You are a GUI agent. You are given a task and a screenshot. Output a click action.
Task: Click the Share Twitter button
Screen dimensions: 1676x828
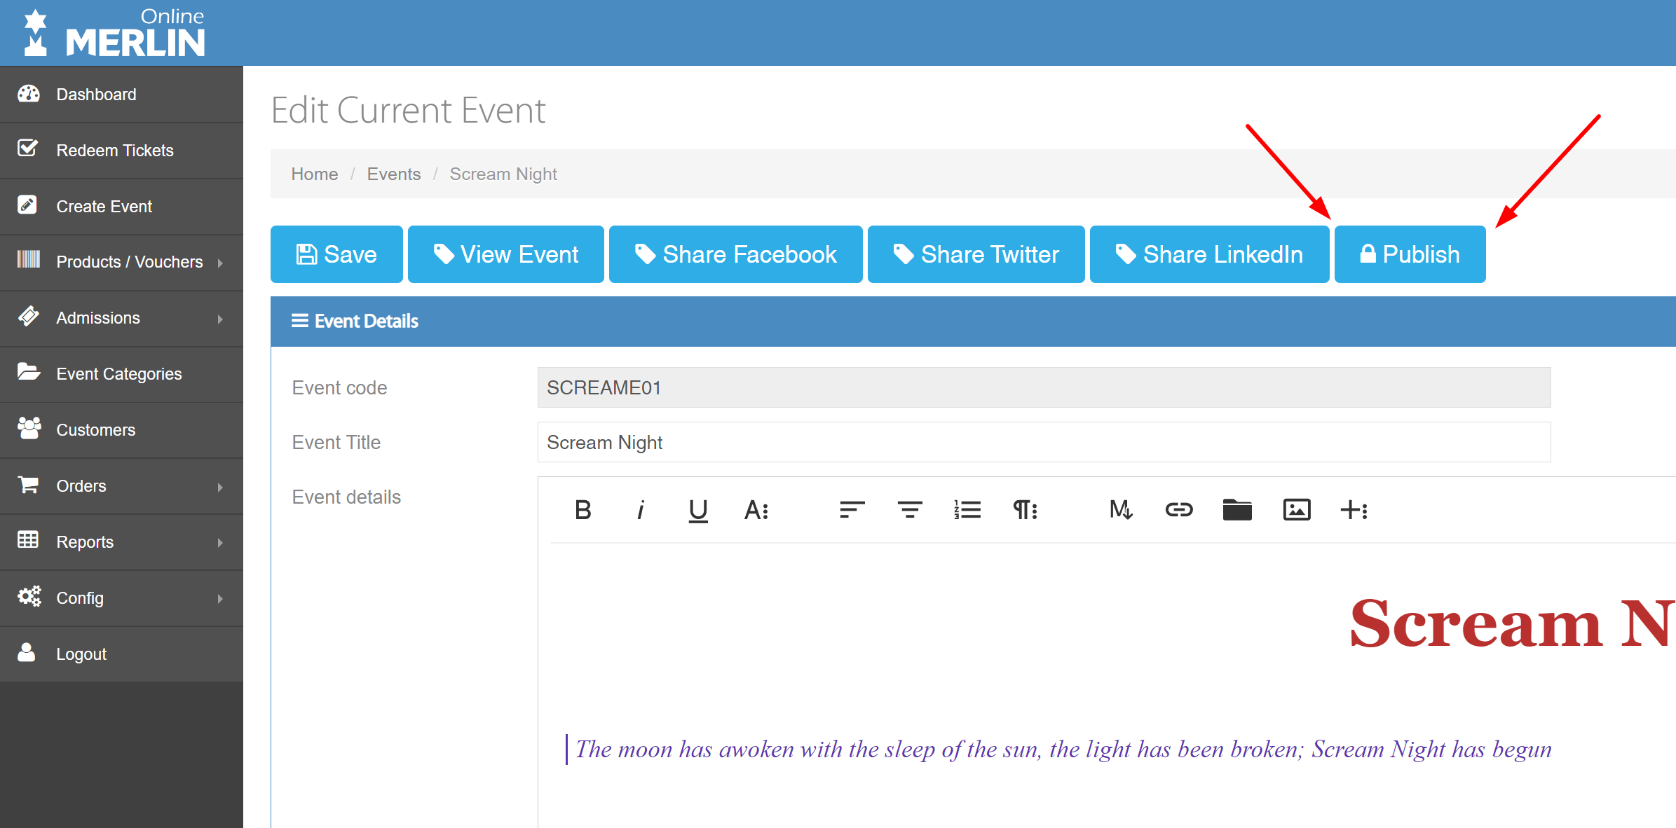pyautogui.click(x=976, y=254)
